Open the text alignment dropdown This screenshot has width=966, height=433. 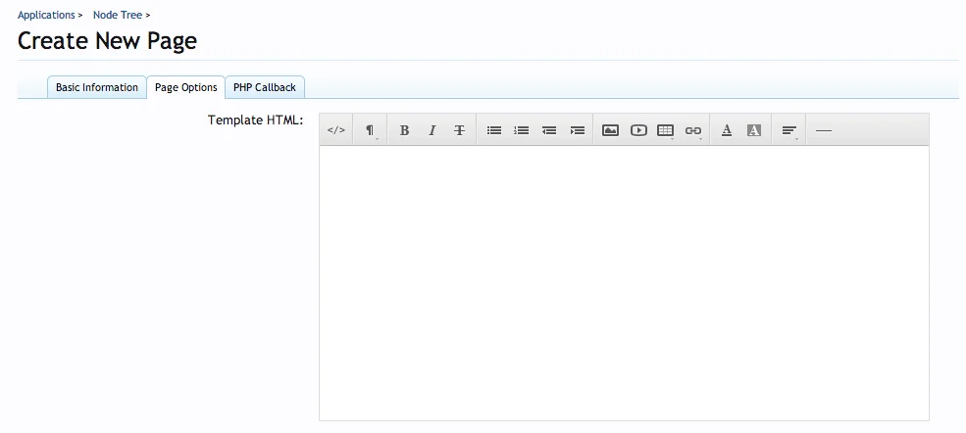coord(788,130)
